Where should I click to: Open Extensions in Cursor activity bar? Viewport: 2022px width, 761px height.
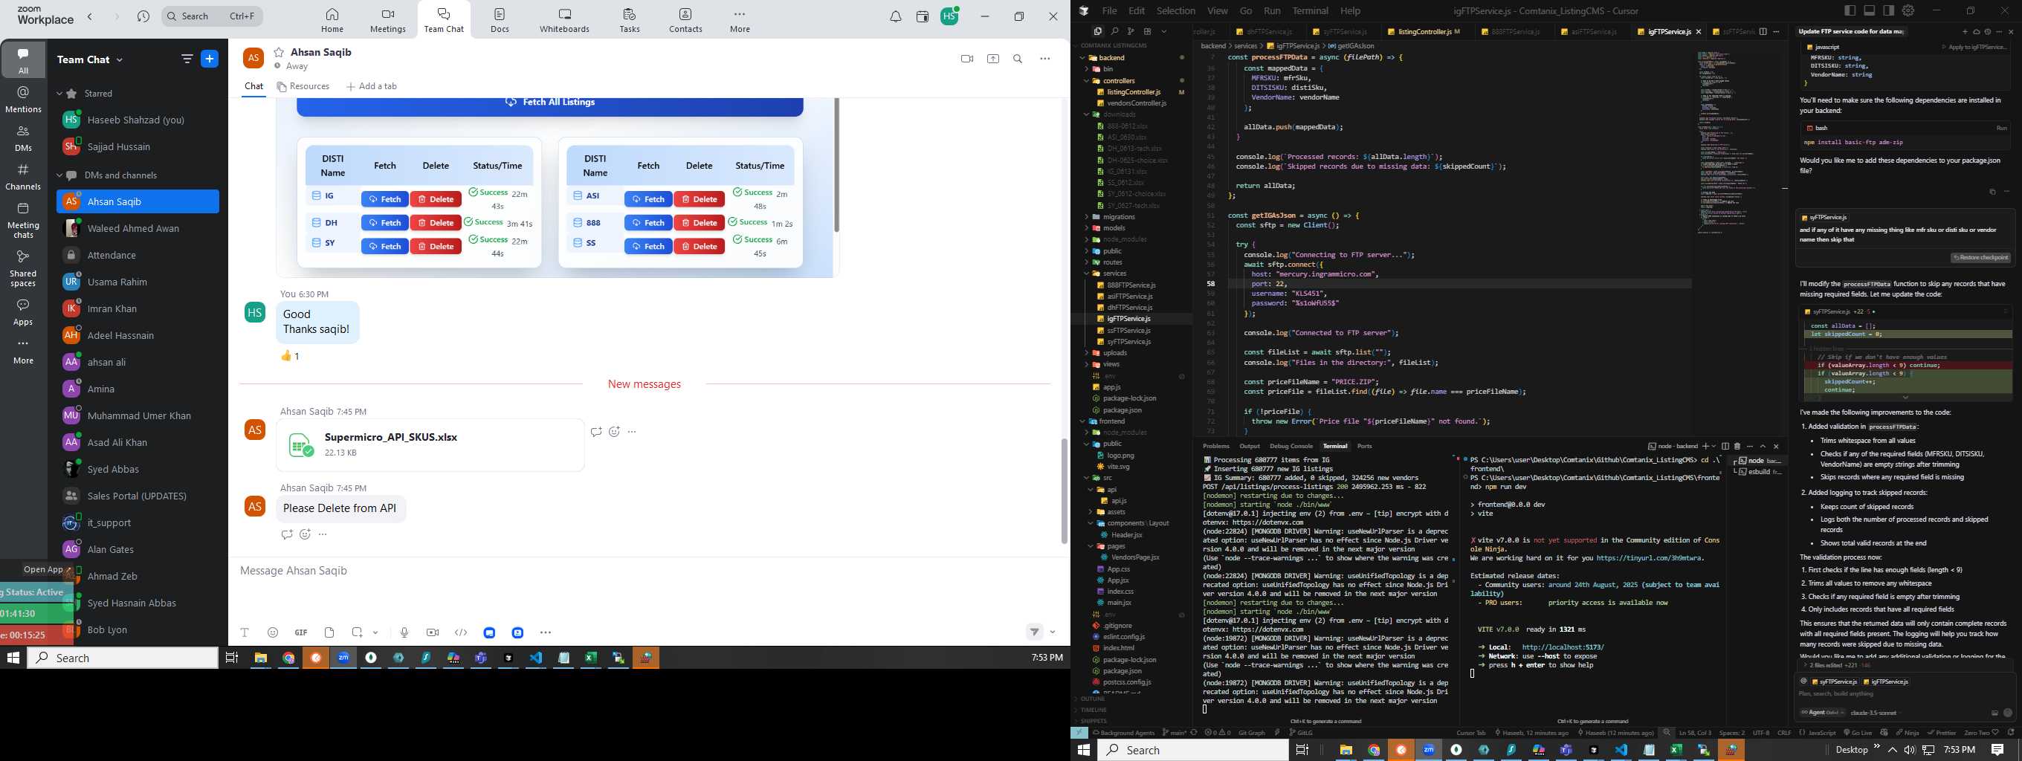(1148, 31)
